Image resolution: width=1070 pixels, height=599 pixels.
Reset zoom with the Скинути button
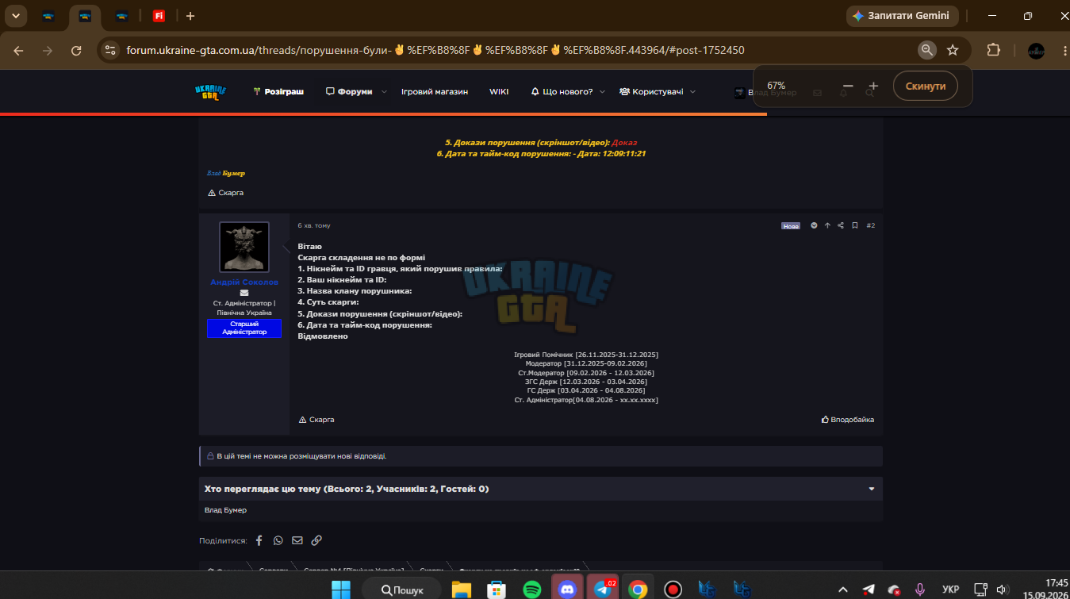(925, 86)
